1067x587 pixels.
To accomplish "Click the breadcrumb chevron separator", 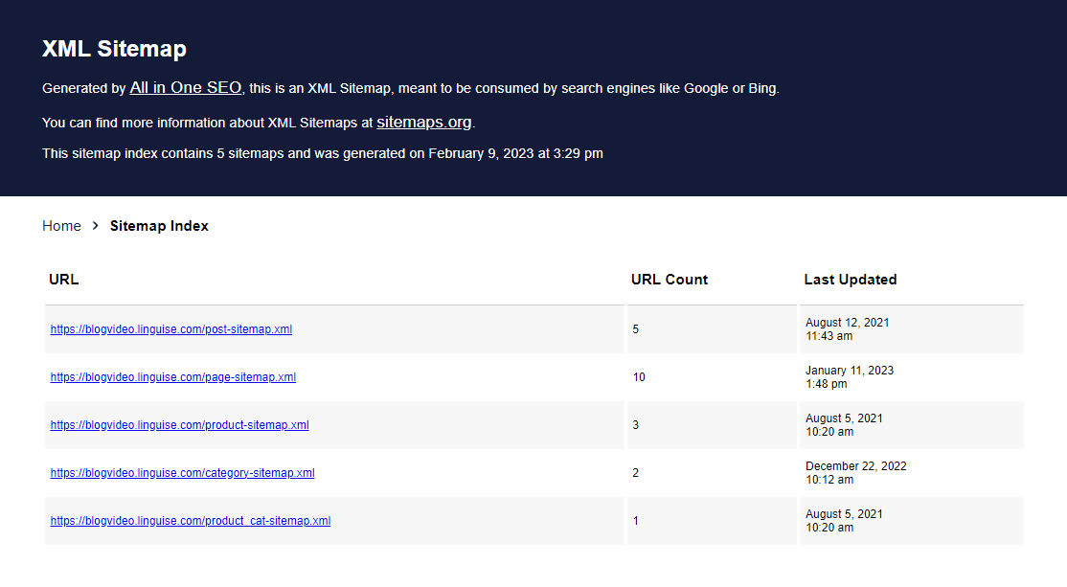I will click(95, 225).
